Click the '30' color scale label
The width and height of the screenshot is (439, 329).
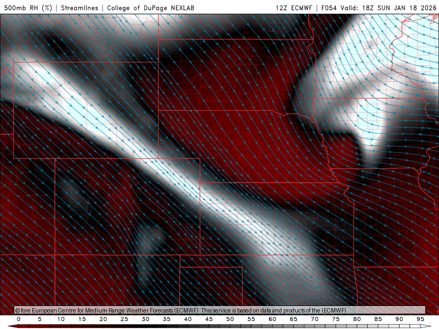click(145, 319)
